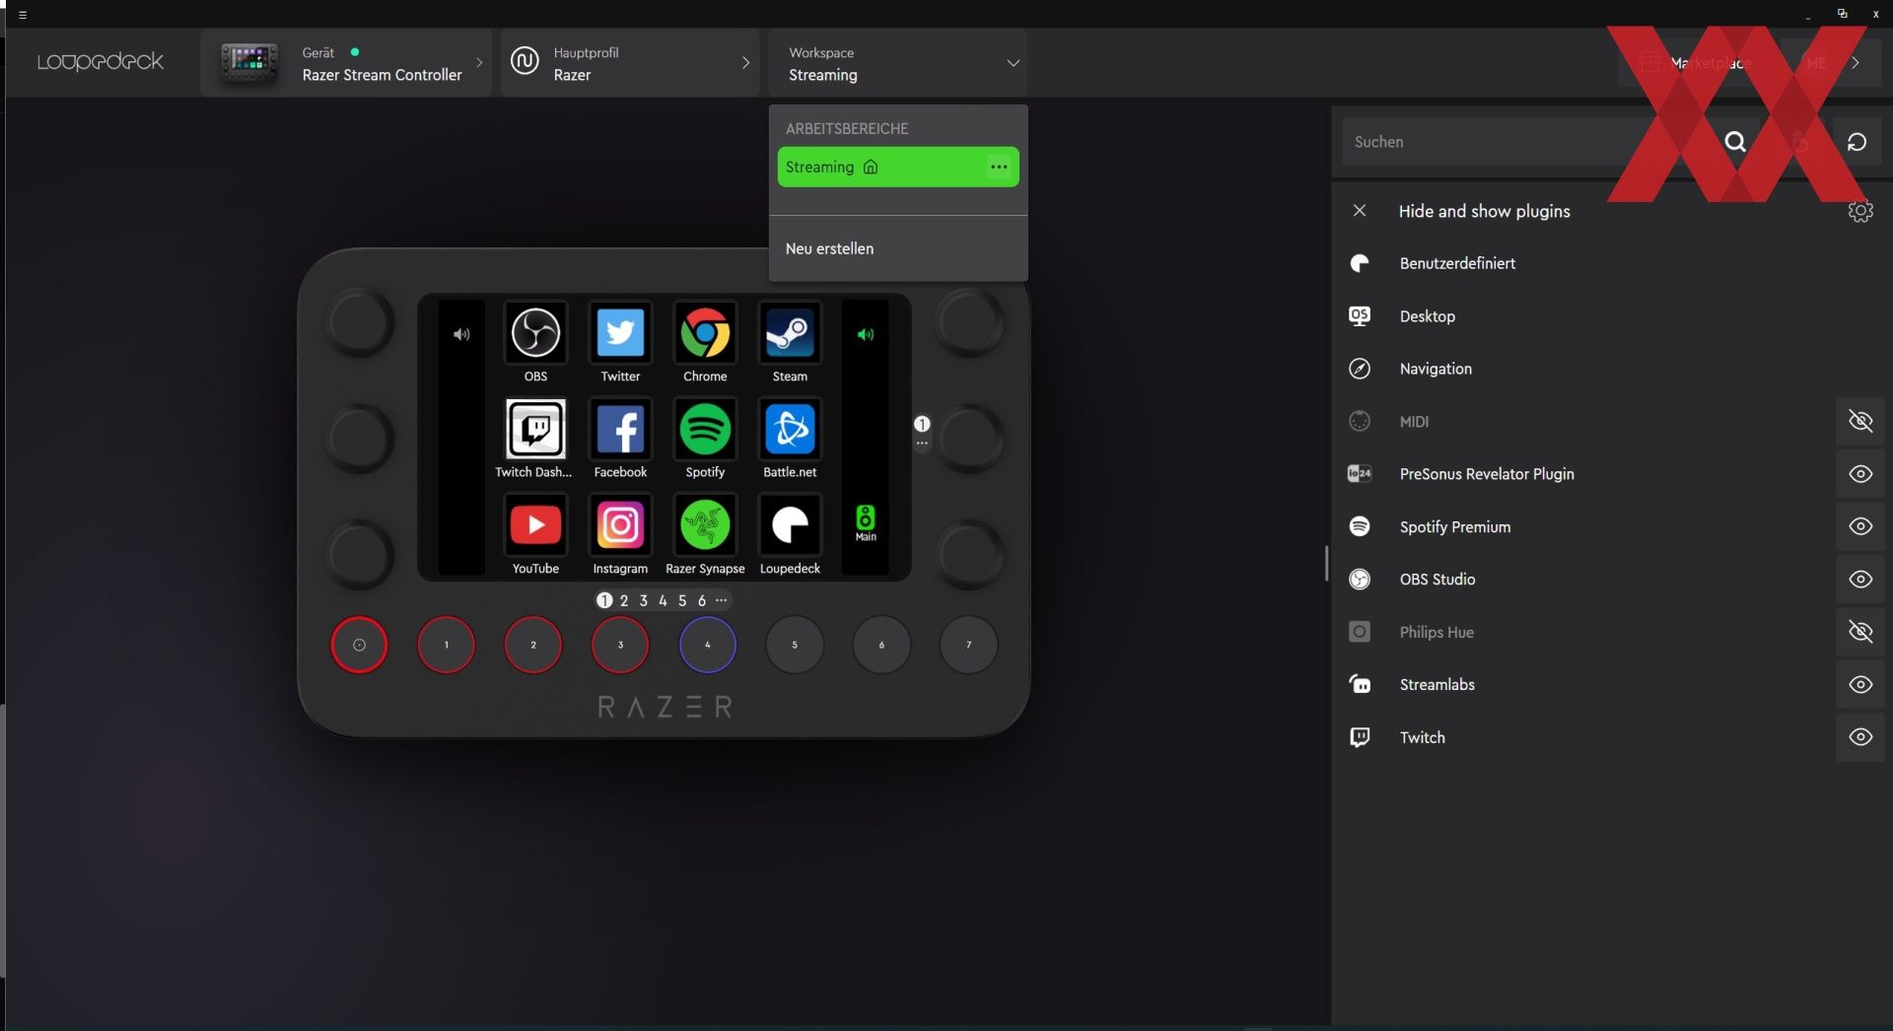Select the bottom left dial
Screen dimensions: 1893x1031
(360, 554)
